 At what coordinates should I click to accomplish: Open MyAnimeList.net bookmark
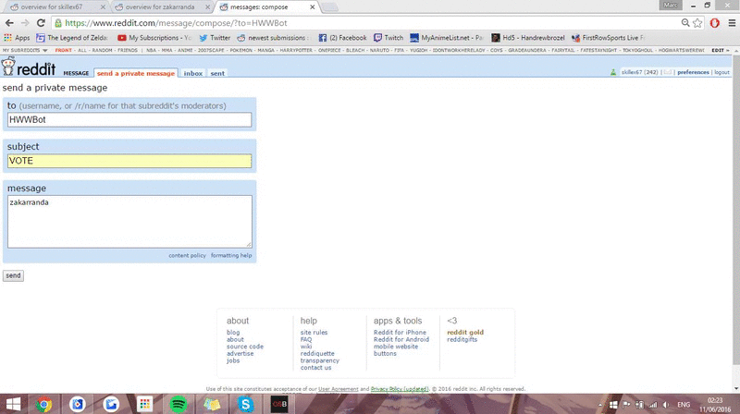pos(447,38)
